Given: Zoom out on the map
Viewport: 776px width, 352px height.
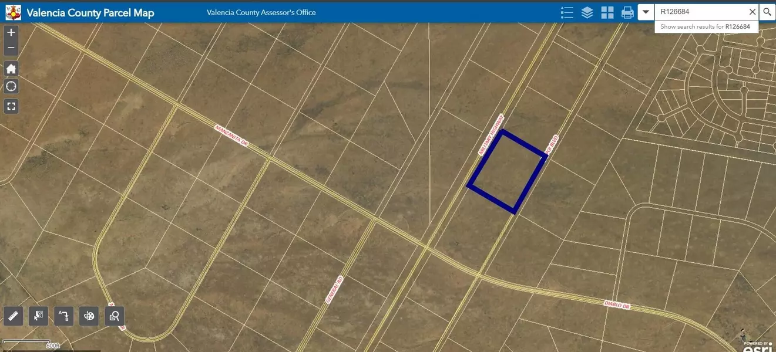Looking at the screenshot, I should (11, 48).
